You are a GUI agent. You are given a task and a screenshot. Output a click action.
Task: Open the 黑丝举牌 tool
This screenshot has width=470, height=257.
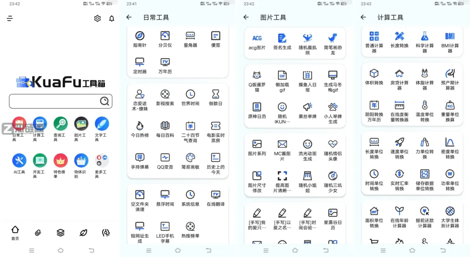(x=307, y=111)
